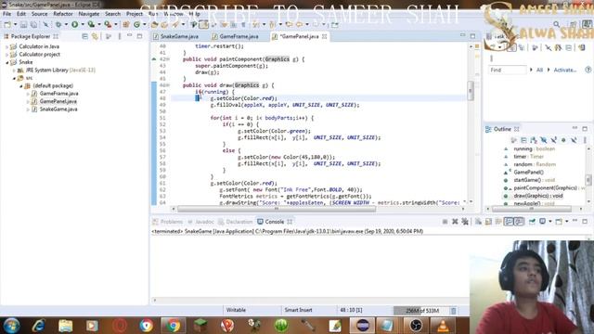Click the Outline Collapse All icon
This screenshot has width=594, height=334.
523,140
